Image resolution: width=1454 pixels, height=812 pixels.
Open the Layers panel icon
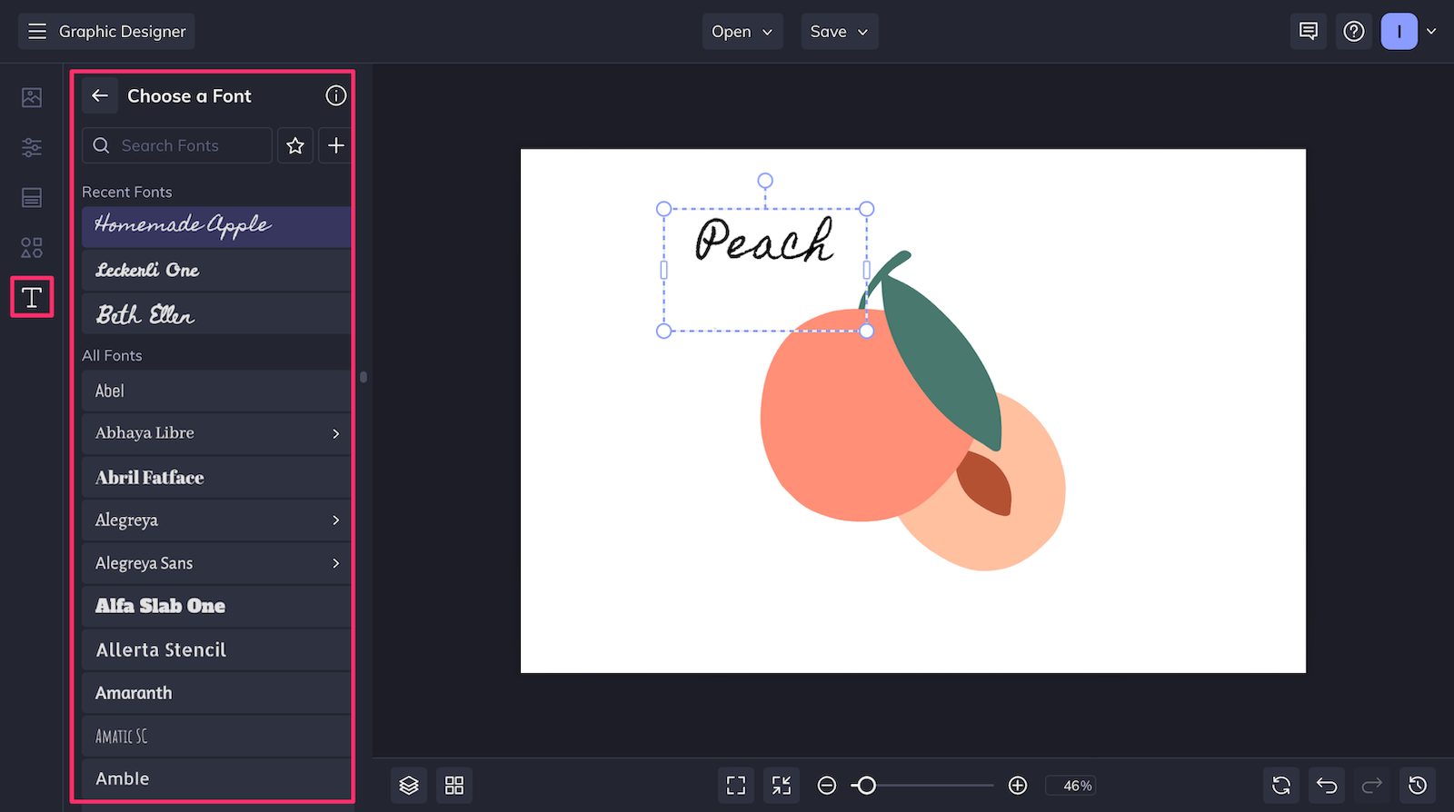(x=409, y=785)
